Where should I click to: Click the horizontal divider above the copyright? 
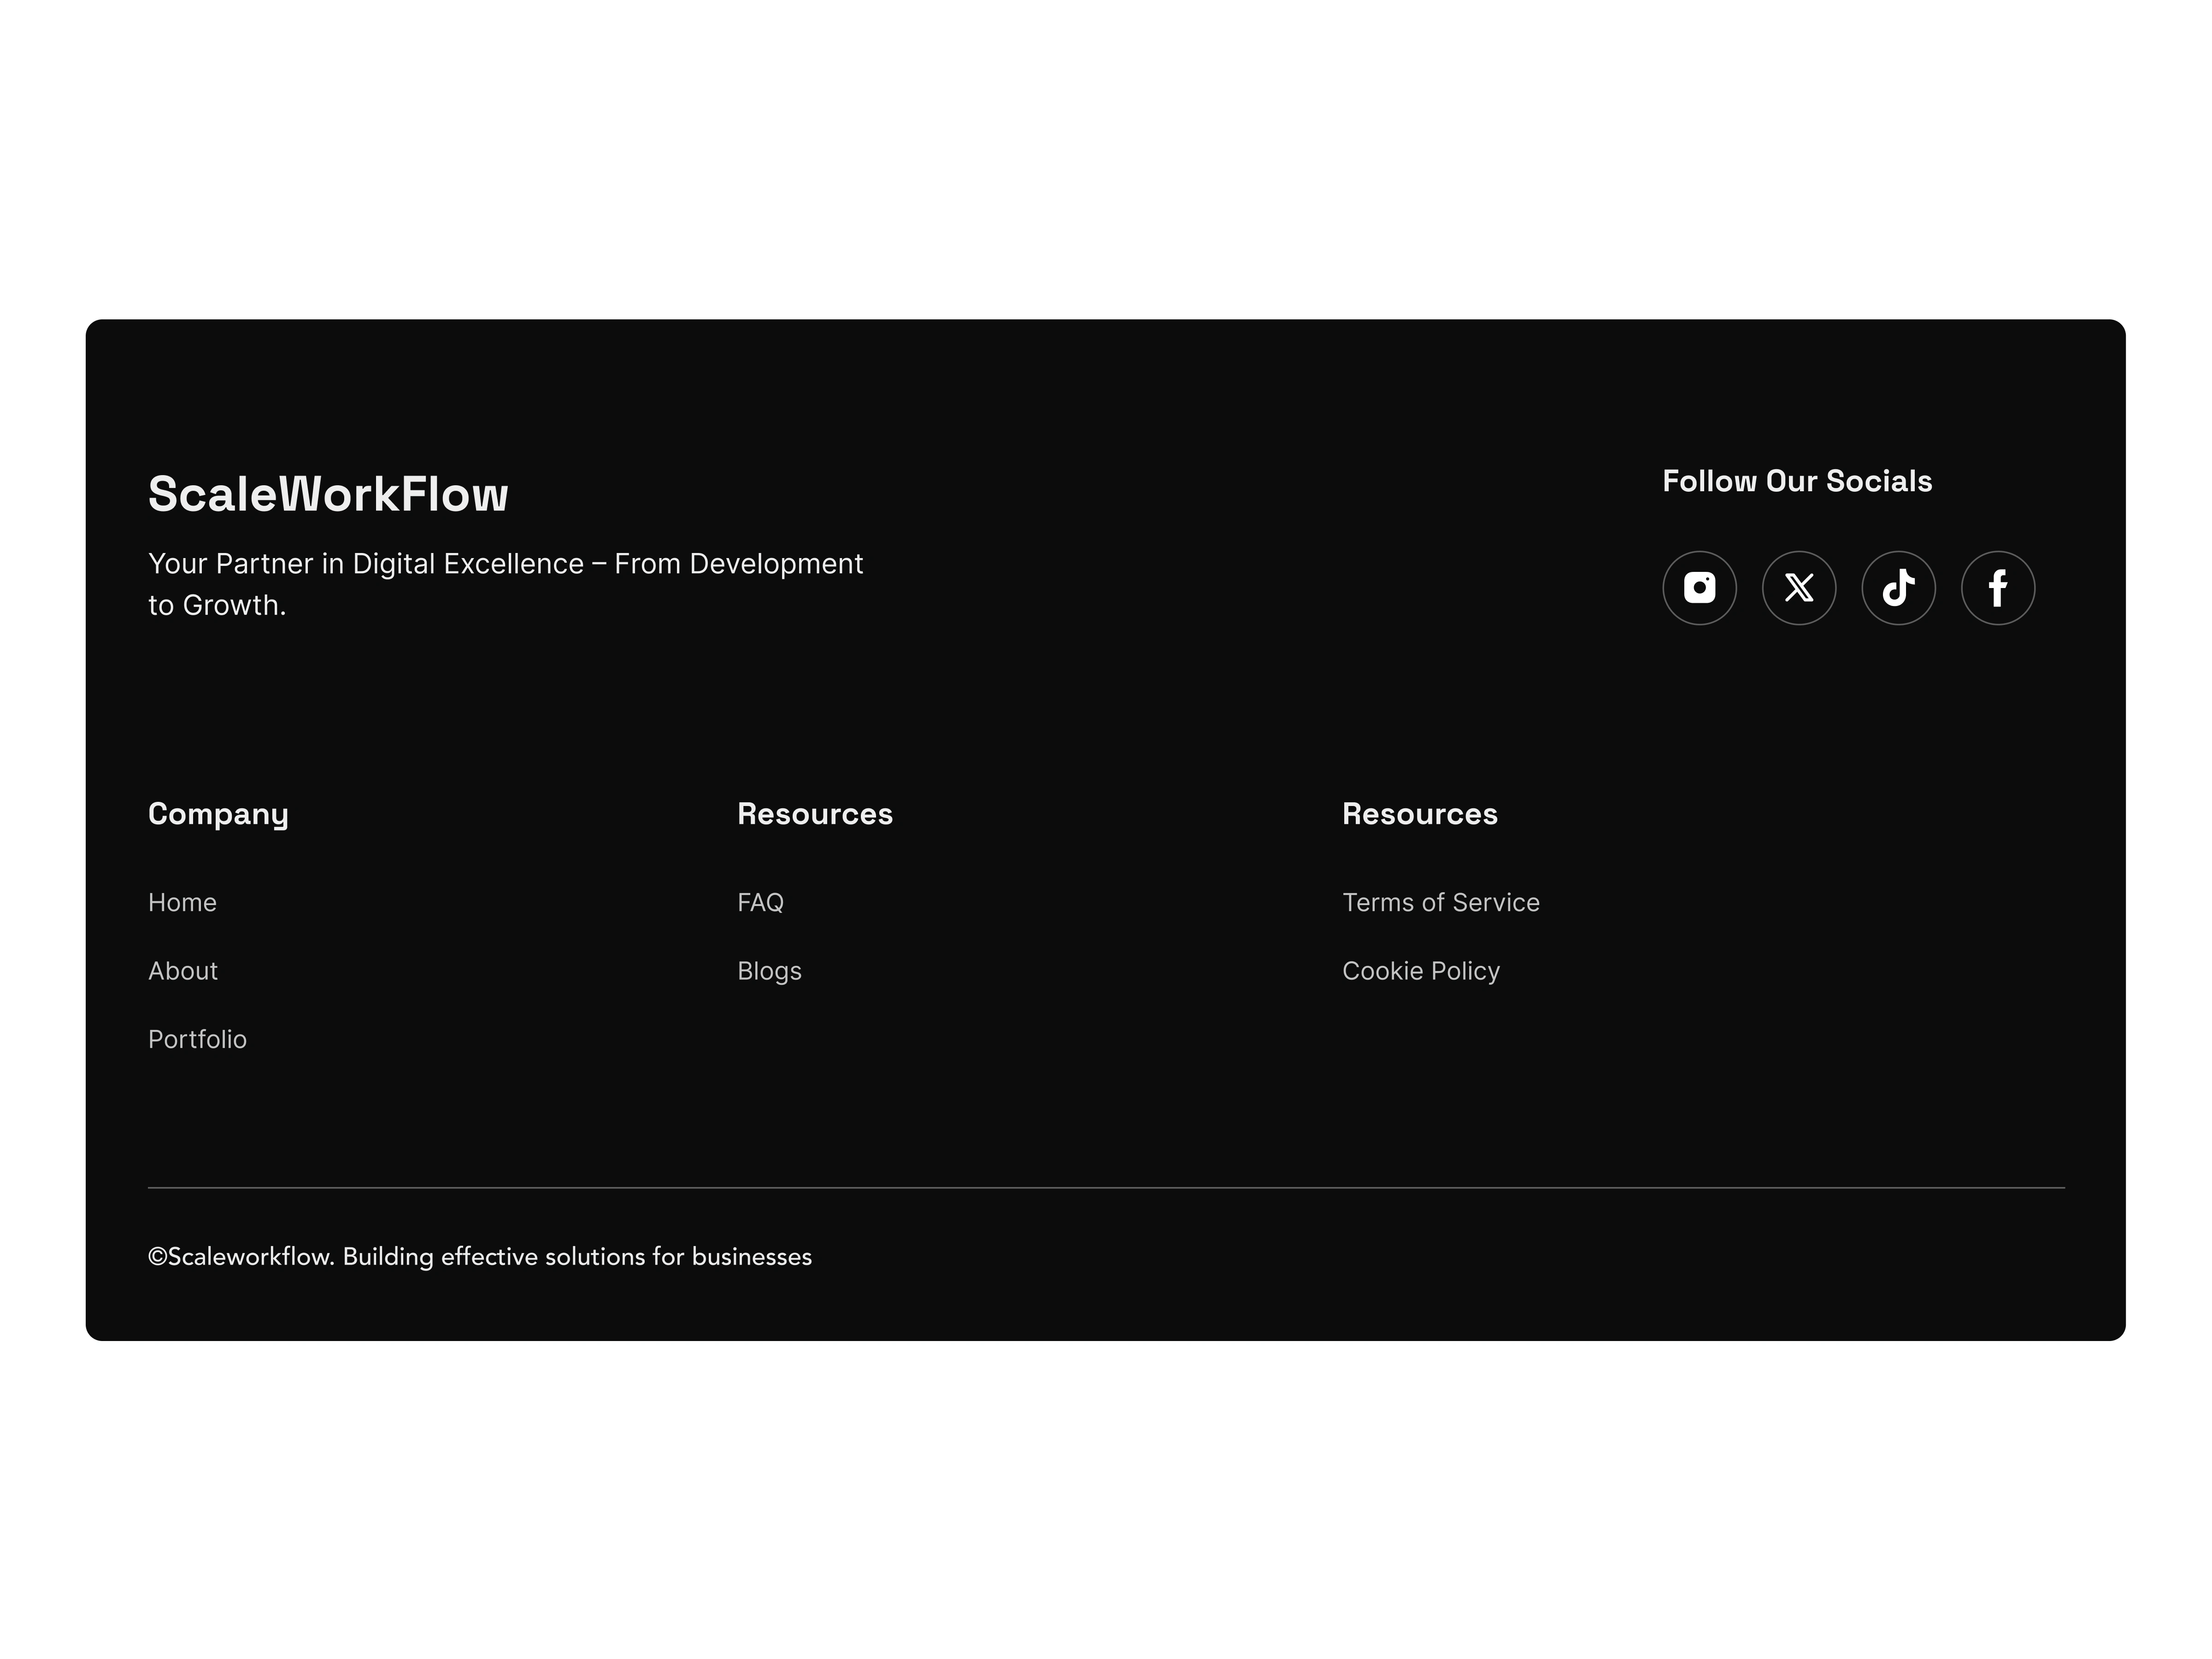[1105, 1188]
